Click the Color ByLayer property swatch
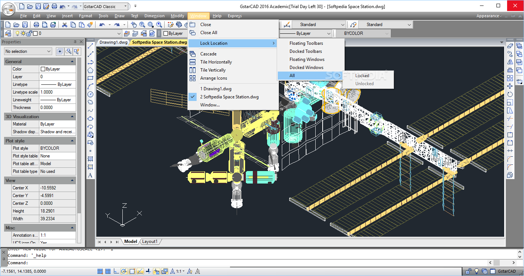 tap(43, 69)
